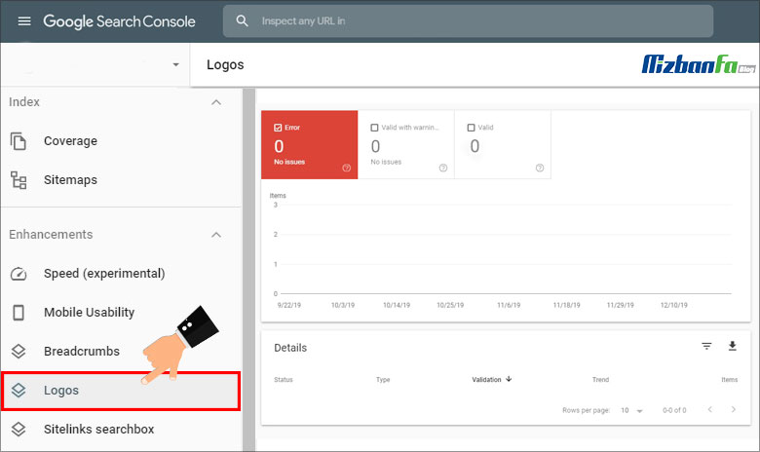This screenshot has width=760, height=452.
Task: Click the Sitemaps icon in sidebar
Action: pyautogui.click(x=19, y=180)
